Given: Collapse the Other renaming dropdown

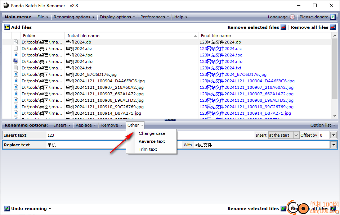Looking at the screenshot, I should (135, 125).
